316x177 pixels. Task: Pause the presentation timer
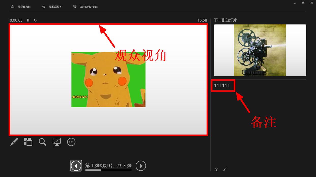[x=28, y=20]
